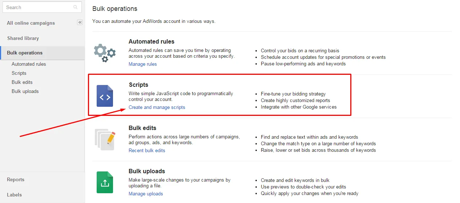This screenshot has height=203, width=460.
Task: Open the Recent bulk edits link
Action: 147,150
